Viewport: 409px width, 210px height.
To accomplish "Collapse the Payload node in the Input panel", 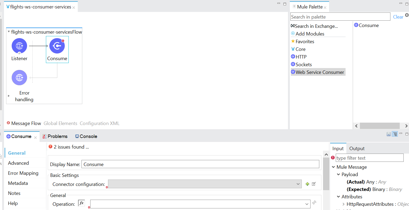I will pos(338,174).
